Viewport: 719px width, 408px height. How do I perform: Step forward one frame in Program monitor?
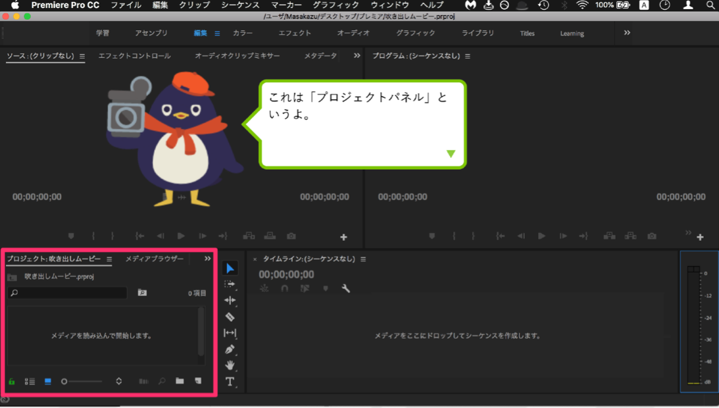[563, 236]
